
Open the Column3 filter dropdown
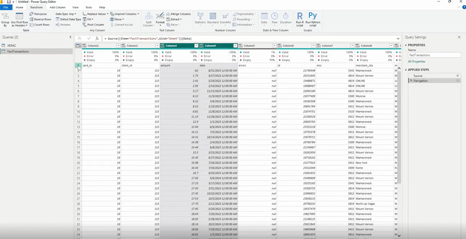(196, 46)
